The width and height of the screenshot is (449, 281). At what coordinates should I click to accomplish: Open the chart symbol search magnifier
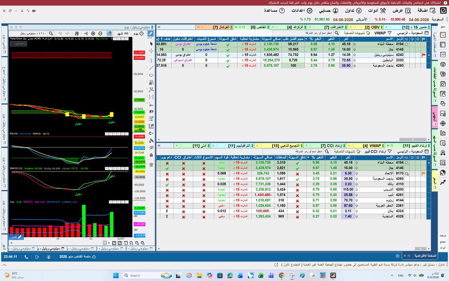tap(51, 34)
